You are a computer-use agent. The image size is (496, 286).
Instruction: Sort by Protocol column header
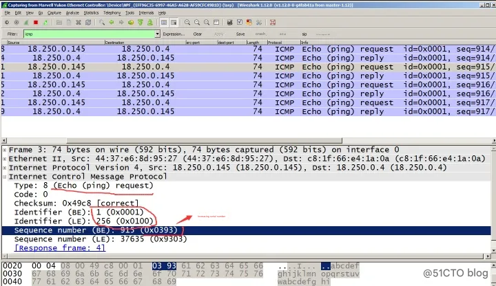click(283, 43)
